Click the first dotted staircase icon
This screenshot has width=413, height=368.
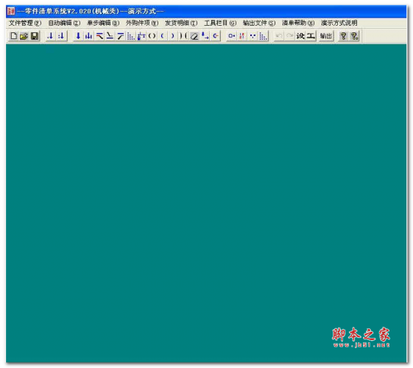pyautogui.click(x=131, y=36)
